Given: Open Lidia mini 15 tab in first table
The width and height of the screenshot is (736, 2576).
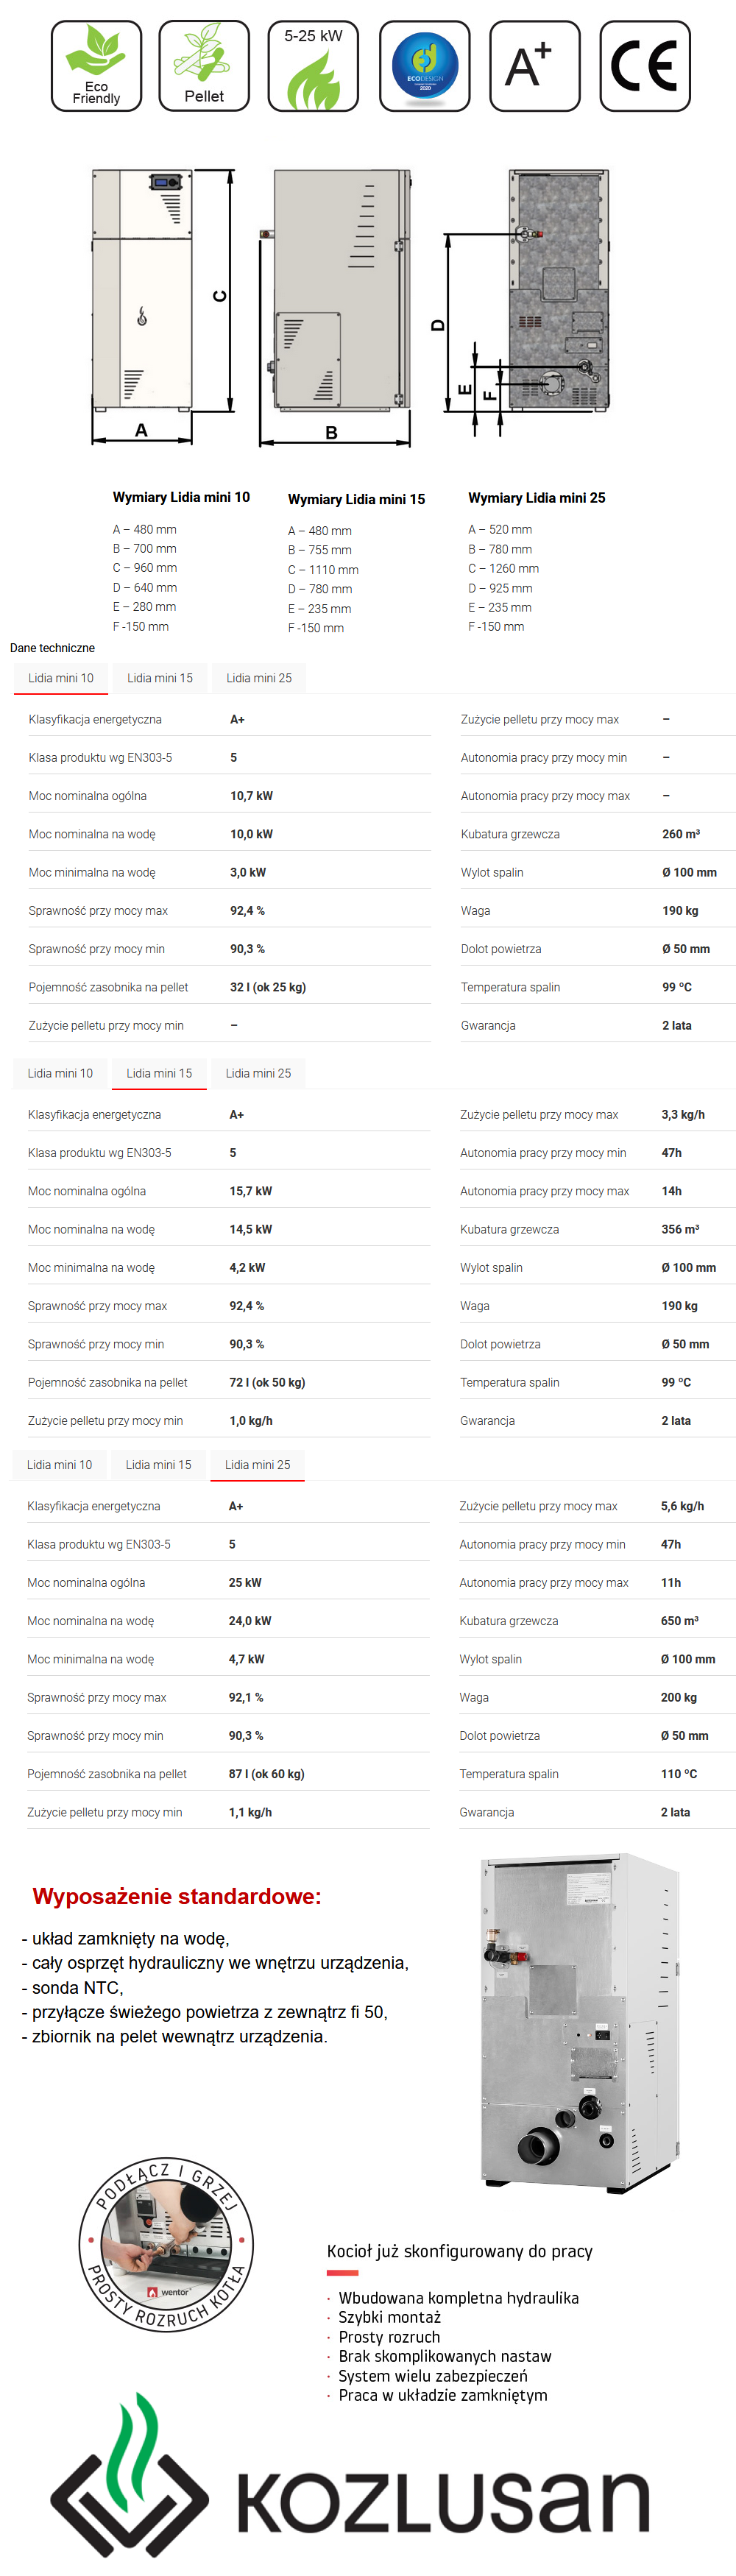Looking at the screenshot, I should pos(160,678).
